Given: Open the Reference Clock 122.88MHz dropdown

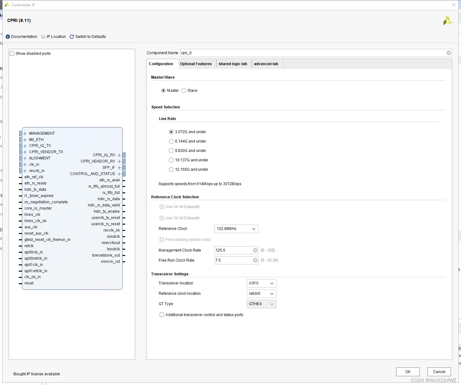Looking at the screenshot, I should [x=236, y=229].
